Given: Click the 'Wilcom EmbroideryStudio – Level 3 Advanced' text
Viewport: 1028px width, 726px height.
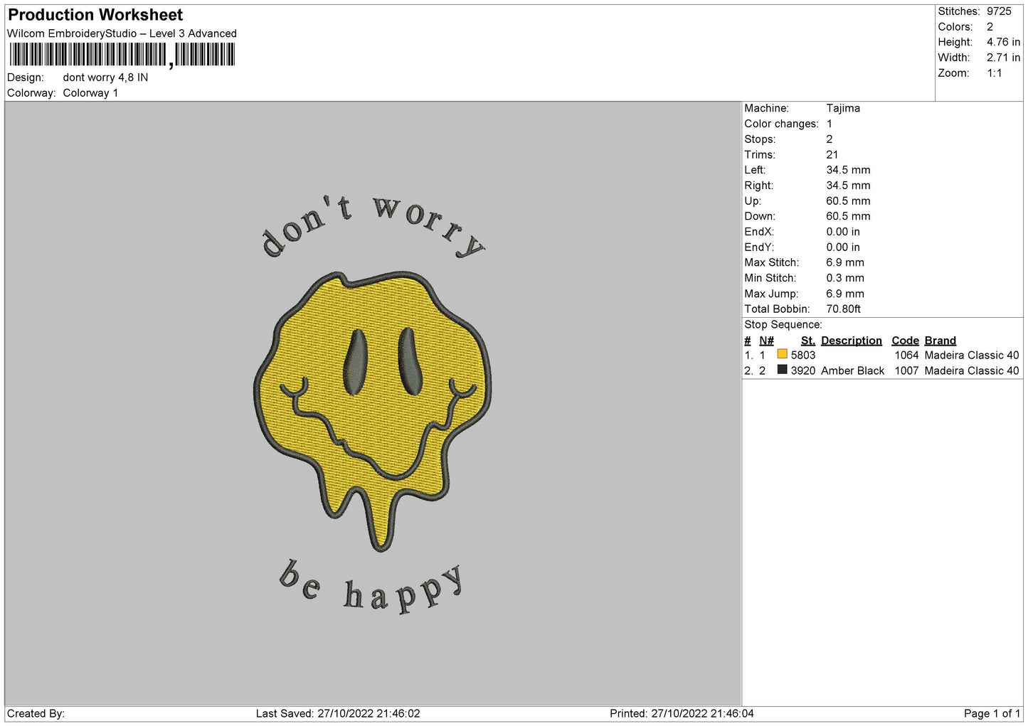Looking at the screenshot, I should [x=122, y=33].
